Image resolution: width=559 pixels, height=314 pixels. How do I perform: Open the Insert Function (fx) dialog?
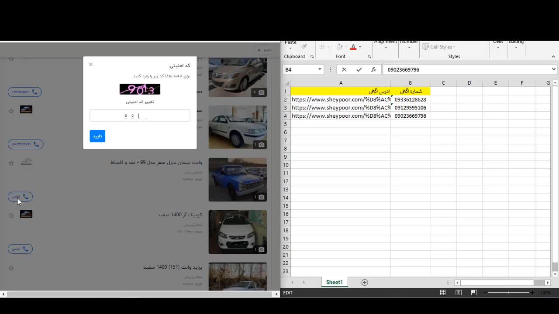click(373, 69)
